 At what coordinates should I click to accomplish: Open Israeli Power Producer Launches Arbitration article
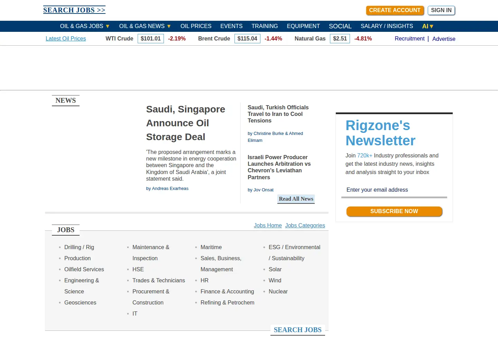click(x=279, y=167)
